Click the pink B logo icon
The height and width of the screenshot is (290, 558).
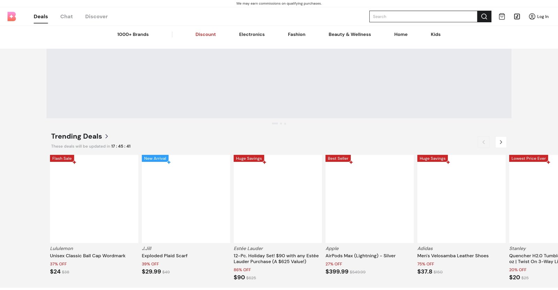pyautogui.click(x=12, y=16)
